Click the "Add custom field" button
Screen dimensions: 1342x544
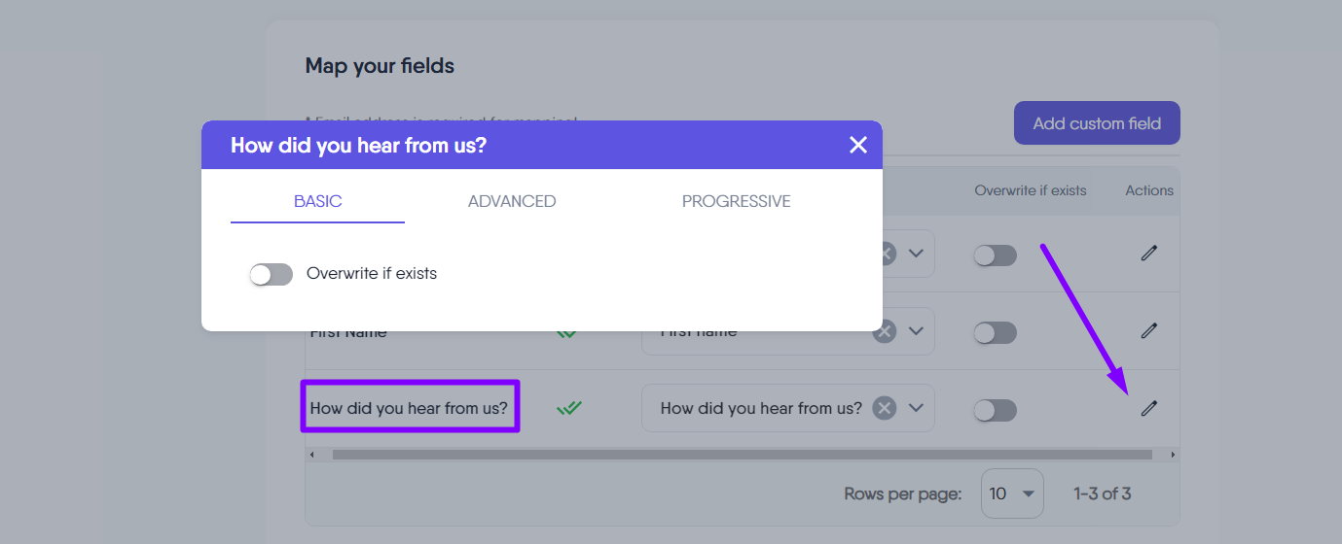1097,124
